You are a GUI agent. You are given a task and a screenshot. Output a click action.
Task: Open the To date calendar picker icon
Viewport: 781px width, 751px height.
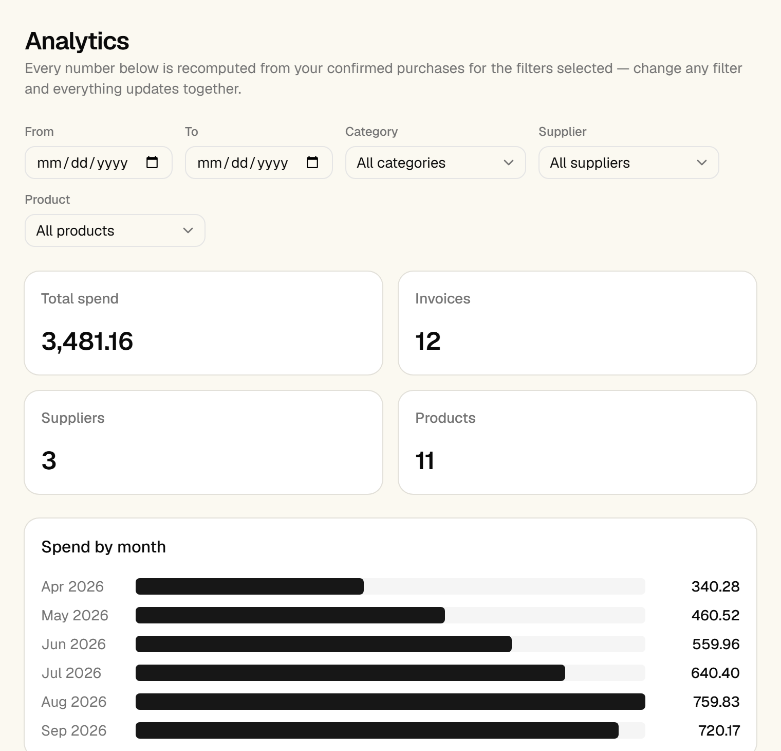[x=312, y=163]
